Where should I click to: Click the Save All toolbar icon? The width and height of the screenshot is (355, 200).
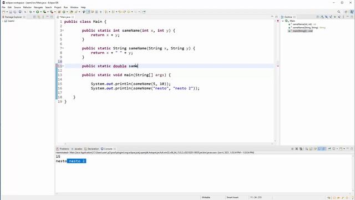[15, 12]
